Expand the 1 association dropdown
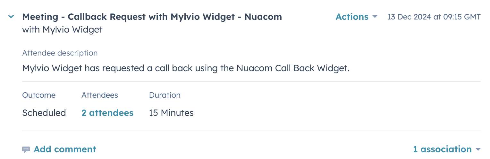The image size is (490, 159). coord(442,149)
